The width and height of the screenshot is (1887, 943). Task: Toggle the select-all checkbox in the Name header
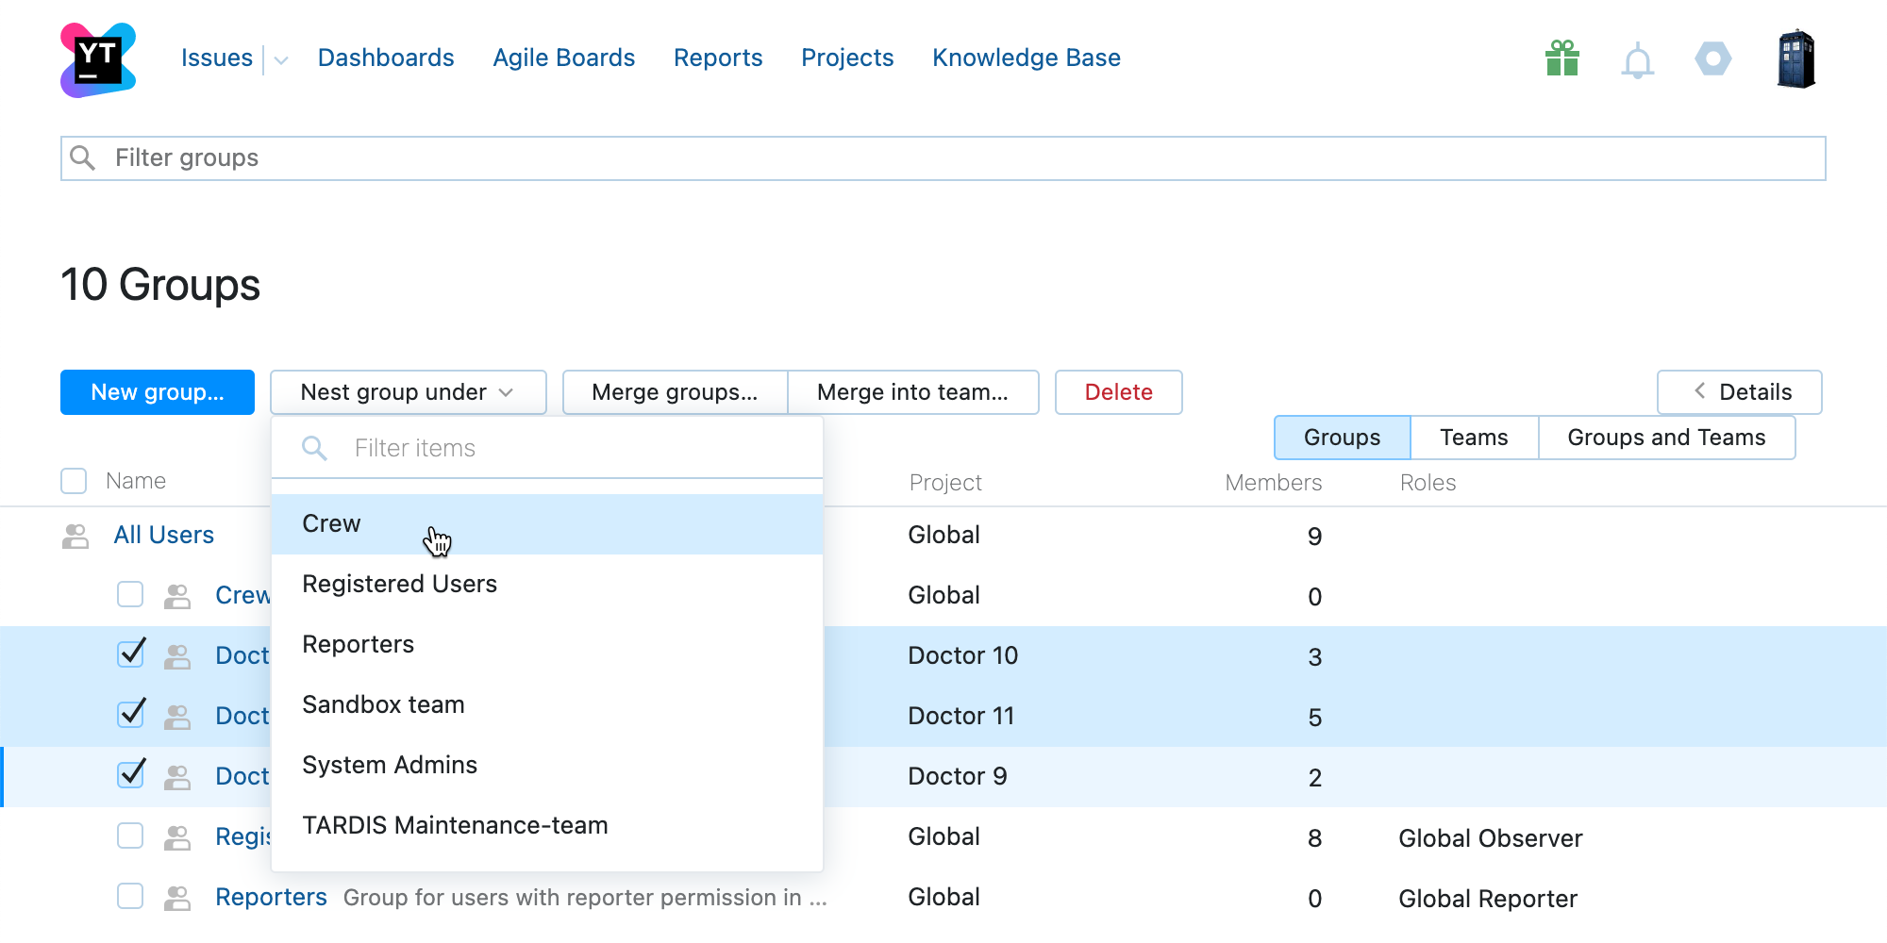pyautogui.click(x=73, y=481)
